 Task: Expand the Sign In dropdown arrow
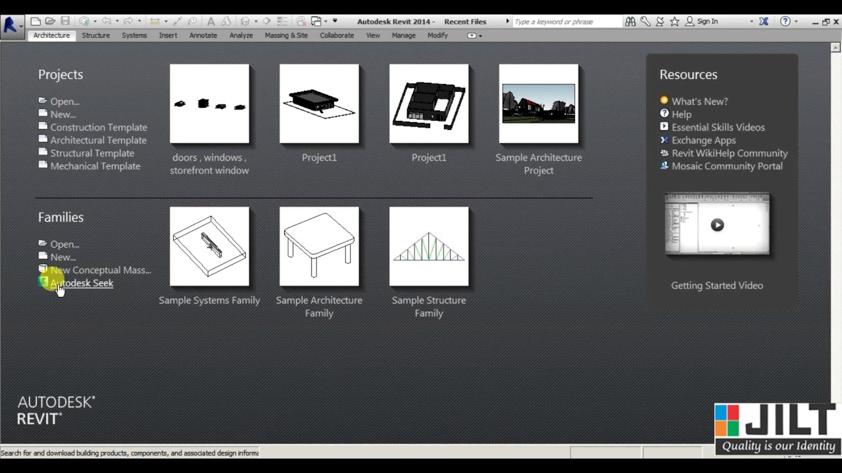click(x=752, y=22)
